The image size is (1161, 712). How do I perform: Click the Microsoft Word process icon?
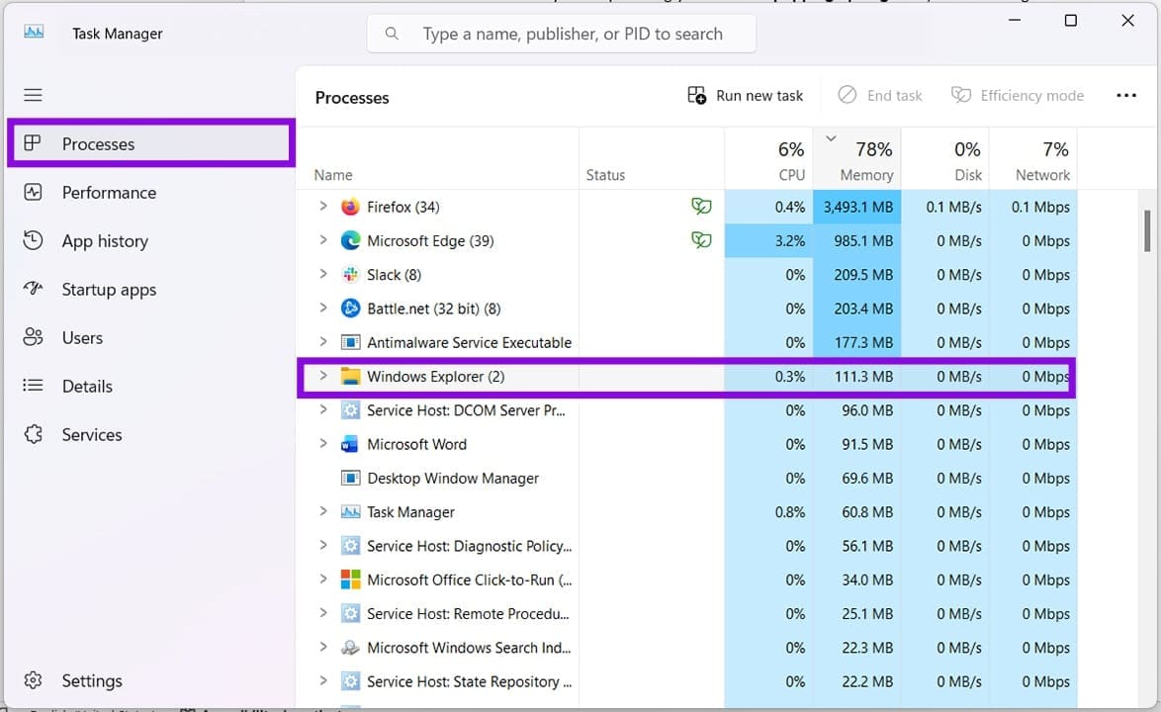[x=350, y=444]
